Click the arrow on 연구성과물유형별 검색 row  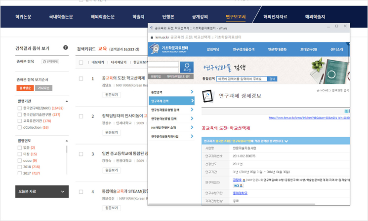click(x=192, y=110)
